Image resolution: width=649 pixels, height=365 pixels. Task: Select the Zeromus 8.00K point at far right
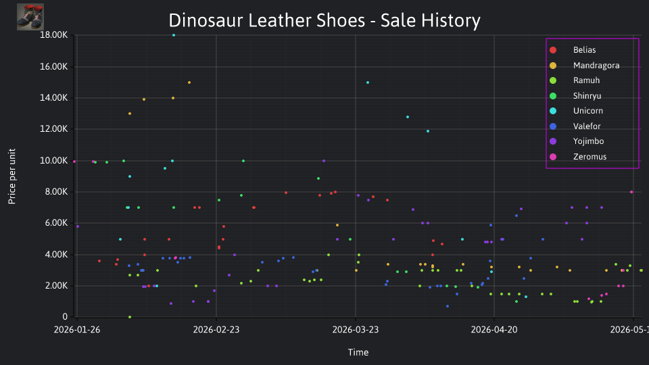(x=631, y=192)
